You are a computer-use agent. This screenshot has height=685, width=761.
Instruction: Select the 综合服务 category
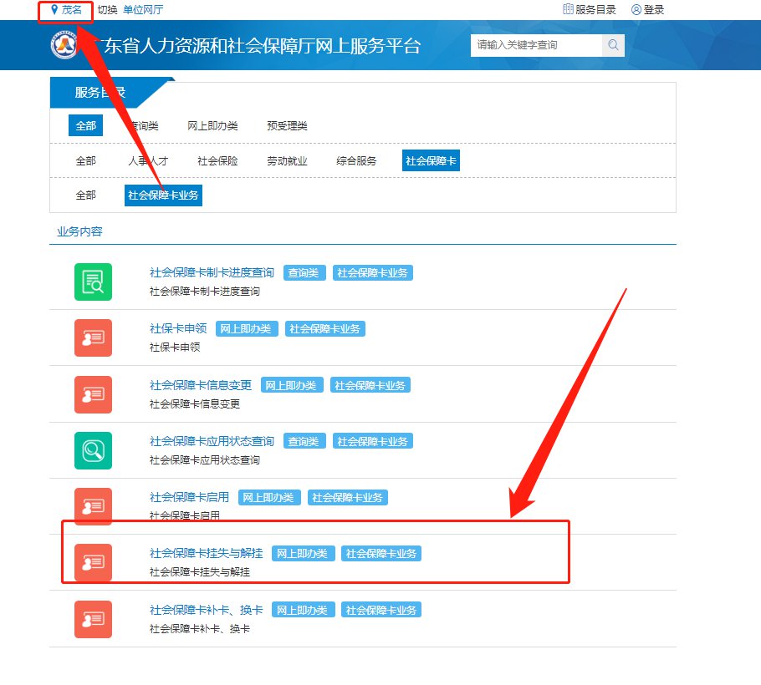[356, 160]
